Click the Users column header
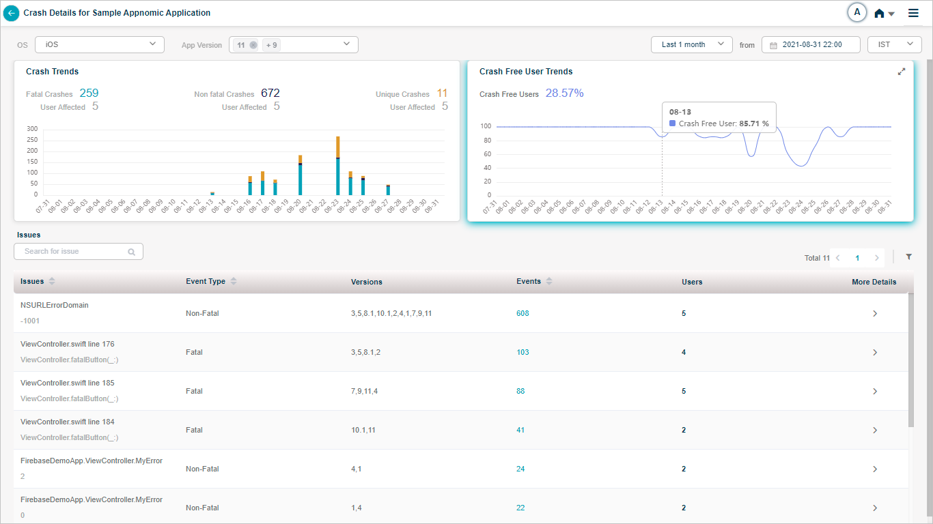This screenshot has height=524, width=933. pyautogui.click(x=692, y=282)
